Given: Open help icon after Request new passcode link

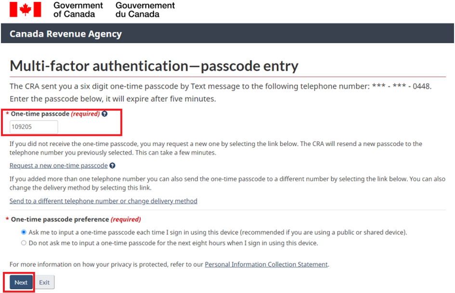Looking at the screenshot, I should (112, 166).
